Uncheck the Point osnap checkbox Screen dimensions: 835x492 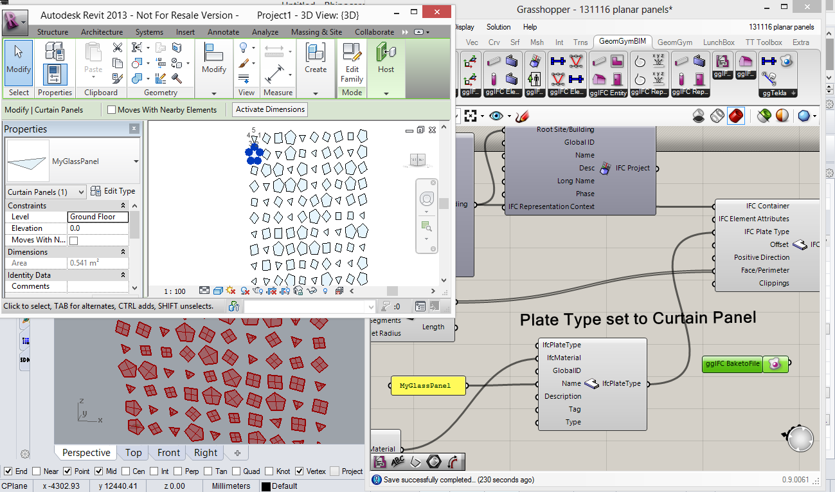[69, 471]
